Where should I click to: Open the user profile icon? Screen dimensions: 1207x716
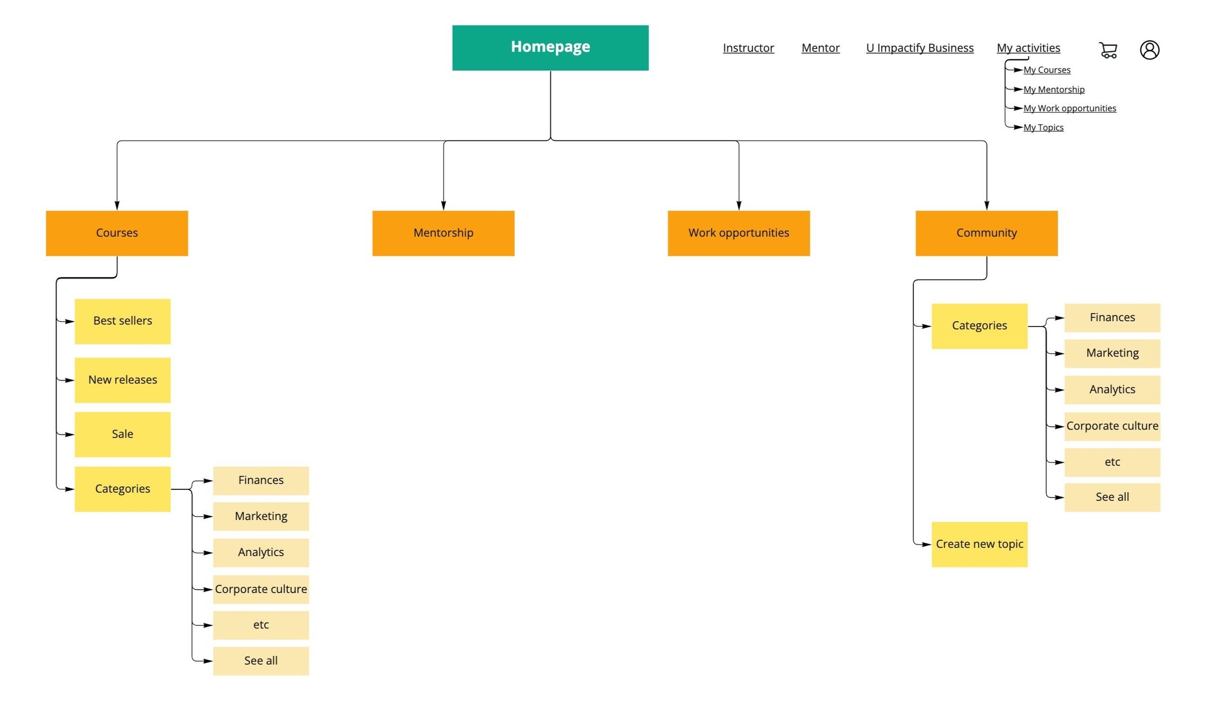pos(1149,50)
